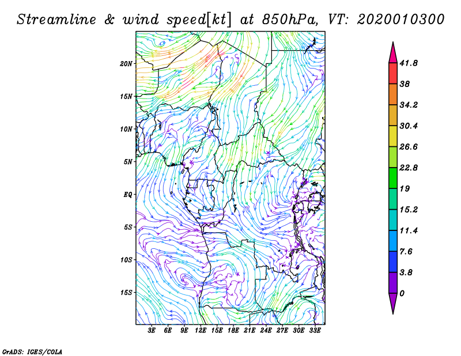This screenshot has width=461, height=356.
Task: Click the '0' colorbar value label
Action: [402, 293]
